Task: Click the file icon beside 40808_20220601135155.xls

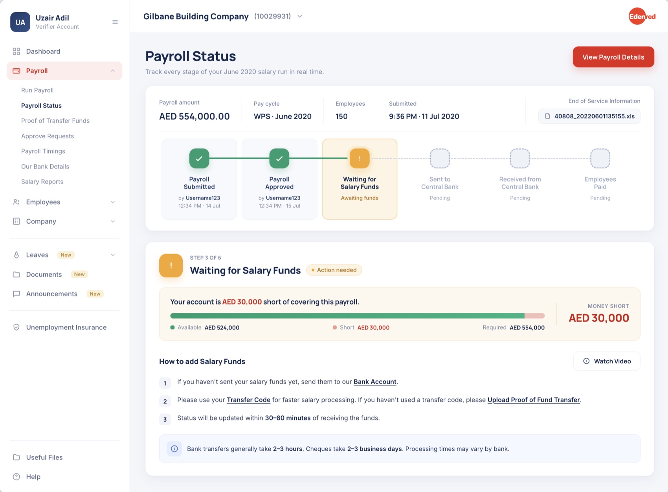Action: 547,116
